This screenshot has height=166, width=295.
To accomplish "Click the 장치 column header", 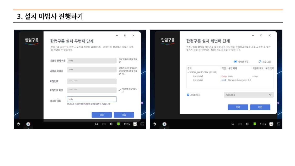I will [x=189, y=68].
